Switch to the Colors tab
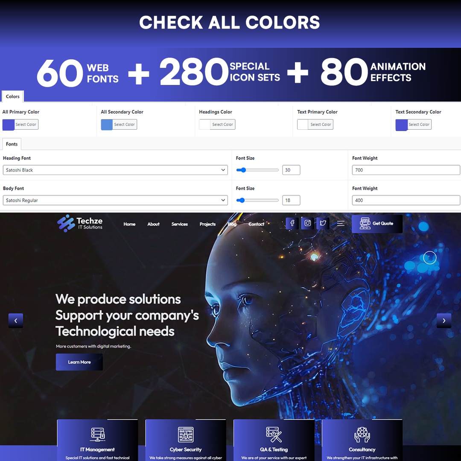The height and width of the screenshot is (461, 461). pyautogui.click(x=13, y=96)
